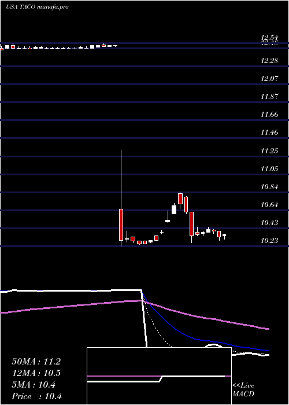Viewport: 289px width, 405px height.
Task: Click the 5MA : 10.4 readout
Action: [34, 385]
